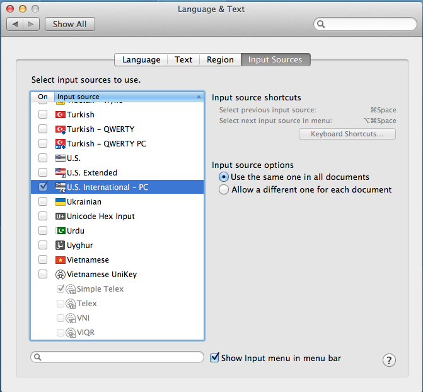Screen dimensions: 423x392
Task: Click the Turkish flag icon
Action: (x=61, y=115)
